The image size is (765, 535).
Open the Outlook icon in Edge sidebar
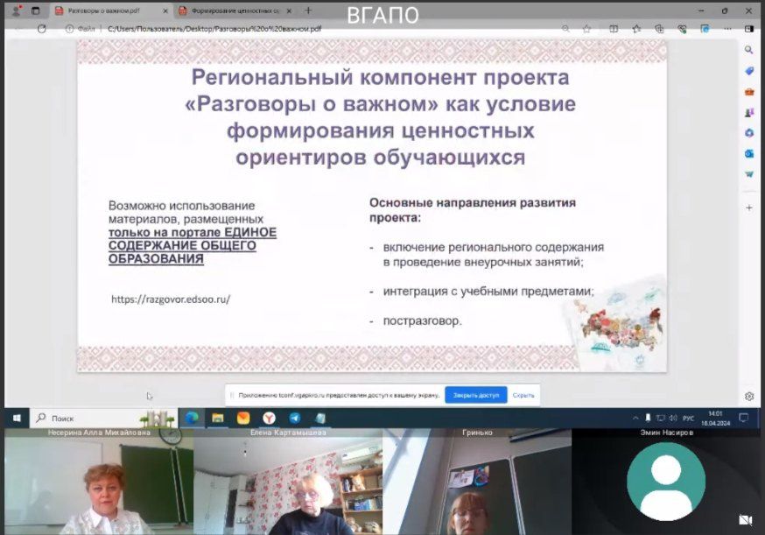[749, 153]
